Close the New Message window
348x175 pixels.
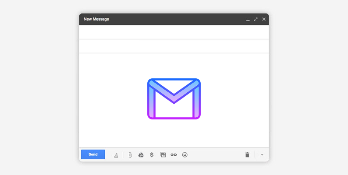click(x=264, y=19)
